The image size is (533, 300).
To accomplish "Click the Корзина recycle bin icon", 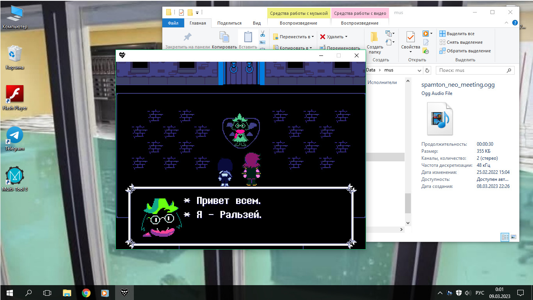I will pyautogui.click(x=15, y=54).
